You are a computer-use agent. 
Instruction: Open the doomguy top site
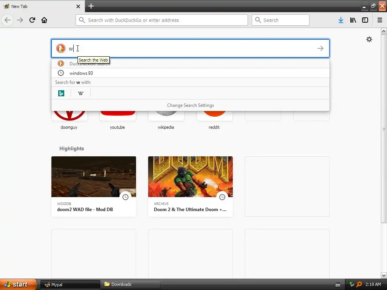click(x=69, y=120)
